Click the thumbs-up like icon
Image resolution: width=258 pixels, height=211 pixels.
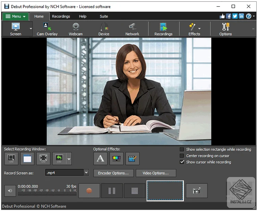222,16
